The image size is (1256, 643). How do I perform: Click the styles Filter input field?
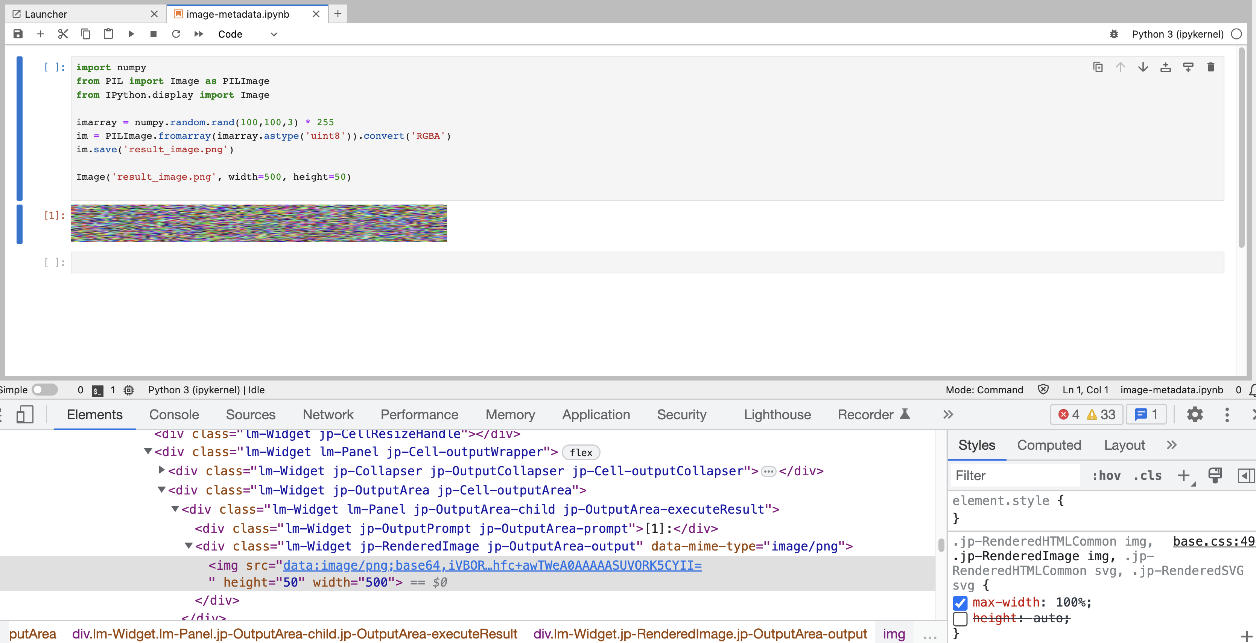click(x=1014, y=475)
